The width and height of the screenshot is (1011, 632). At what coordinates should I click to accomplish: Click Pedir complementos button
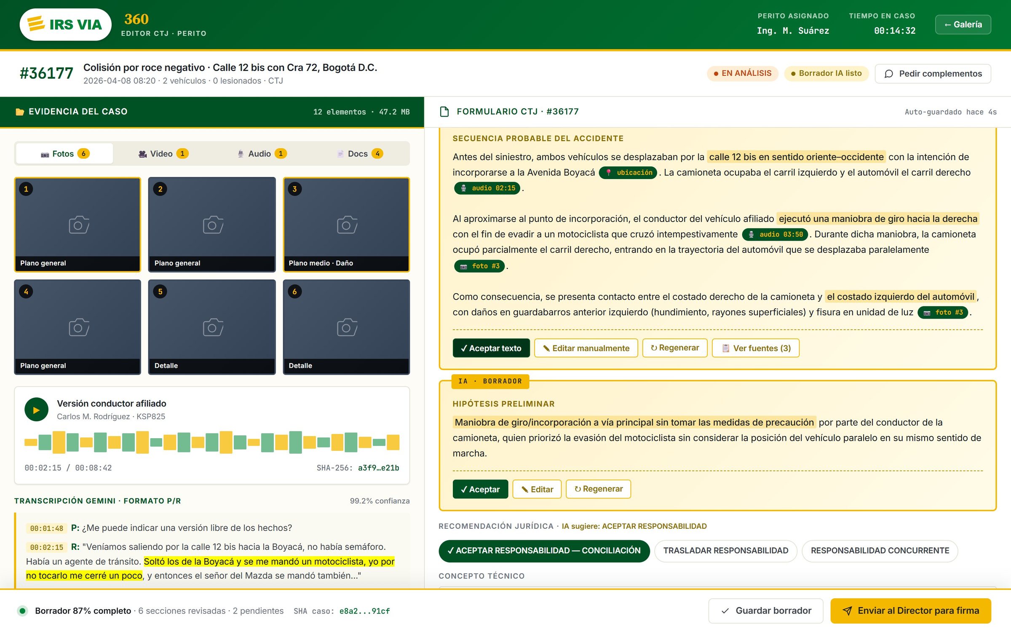[x=933, y=74]
